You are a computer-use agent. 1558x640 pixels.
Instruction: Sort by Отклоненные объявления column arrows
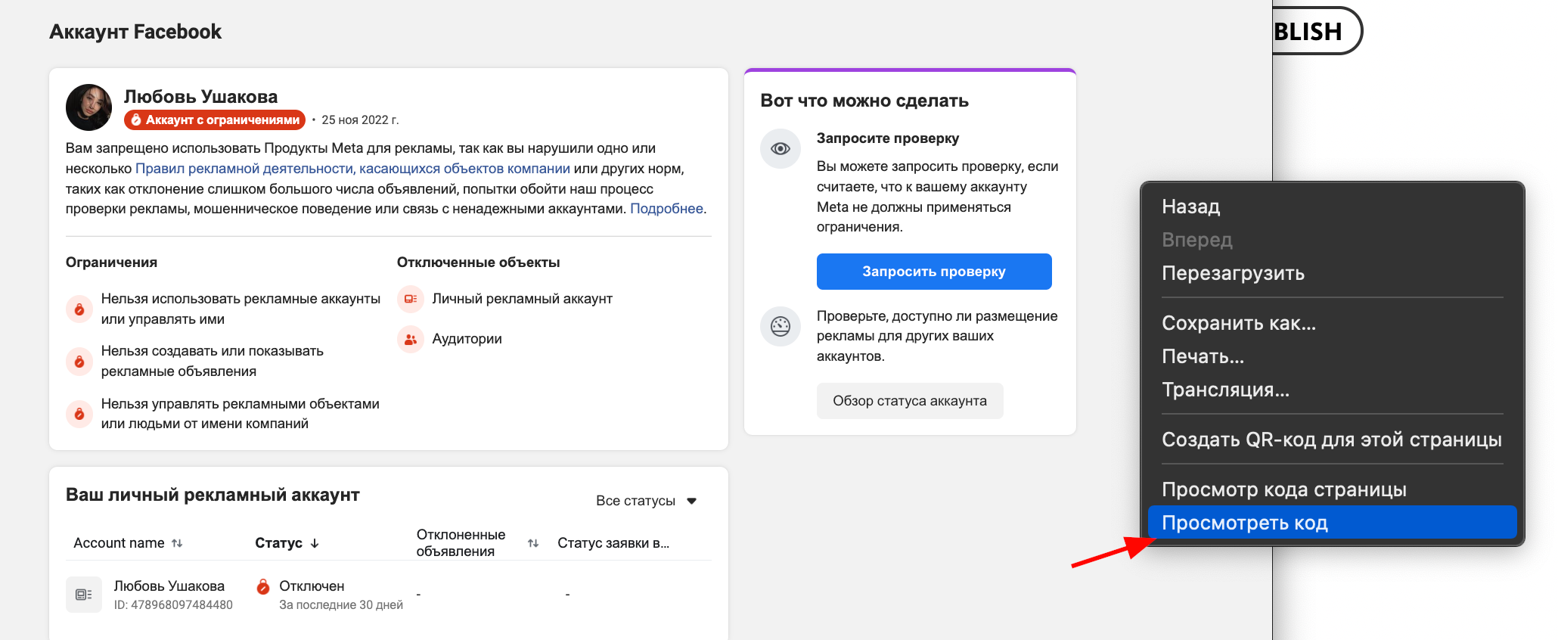pos(533,543)
